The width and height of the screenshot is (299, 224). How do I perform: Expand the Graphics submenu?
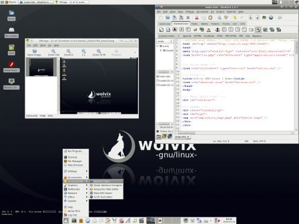(75, 185)
